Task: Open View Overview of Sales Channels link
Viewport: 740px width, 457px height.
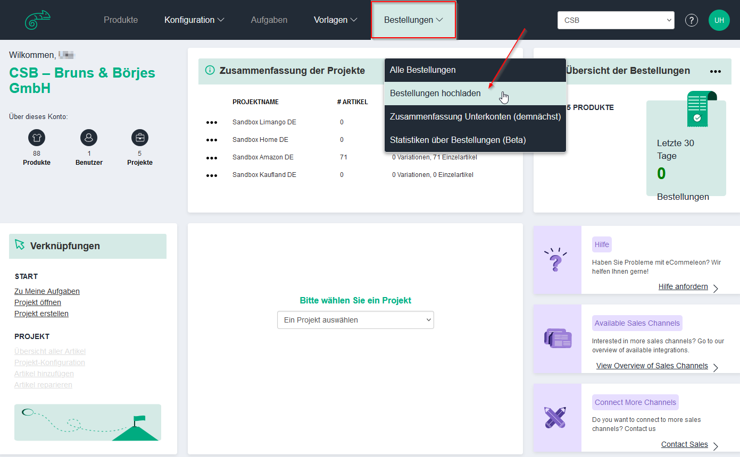Action: tap(652, 366)
